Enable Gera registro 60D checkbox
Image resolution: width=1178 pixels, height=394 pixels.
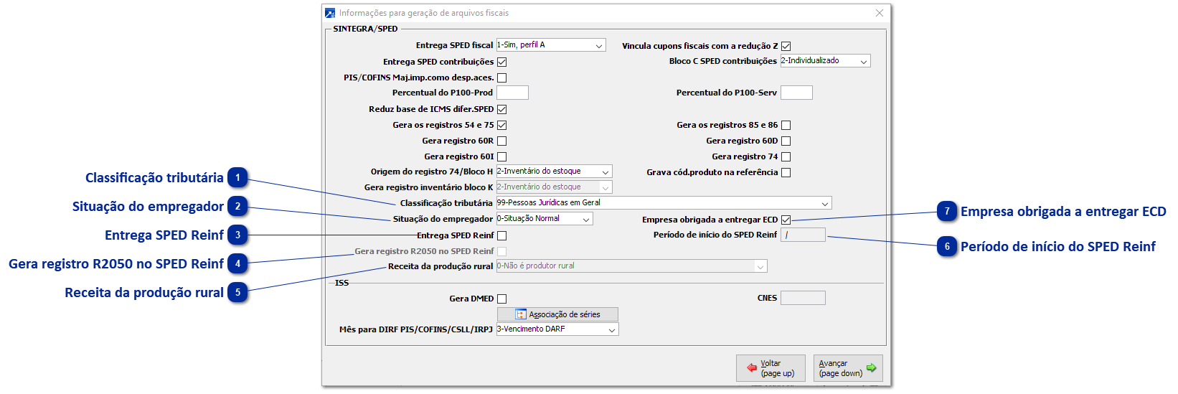[x=786, y=141]
